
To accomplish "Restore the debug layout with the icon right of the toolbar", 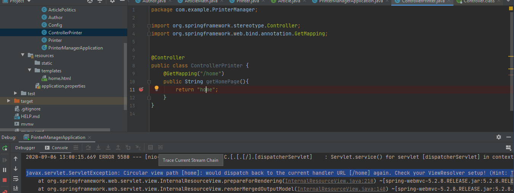I will tap(508, 148).
